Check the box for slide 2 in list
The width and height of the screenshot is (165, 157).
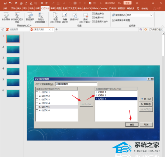(37, 96)
